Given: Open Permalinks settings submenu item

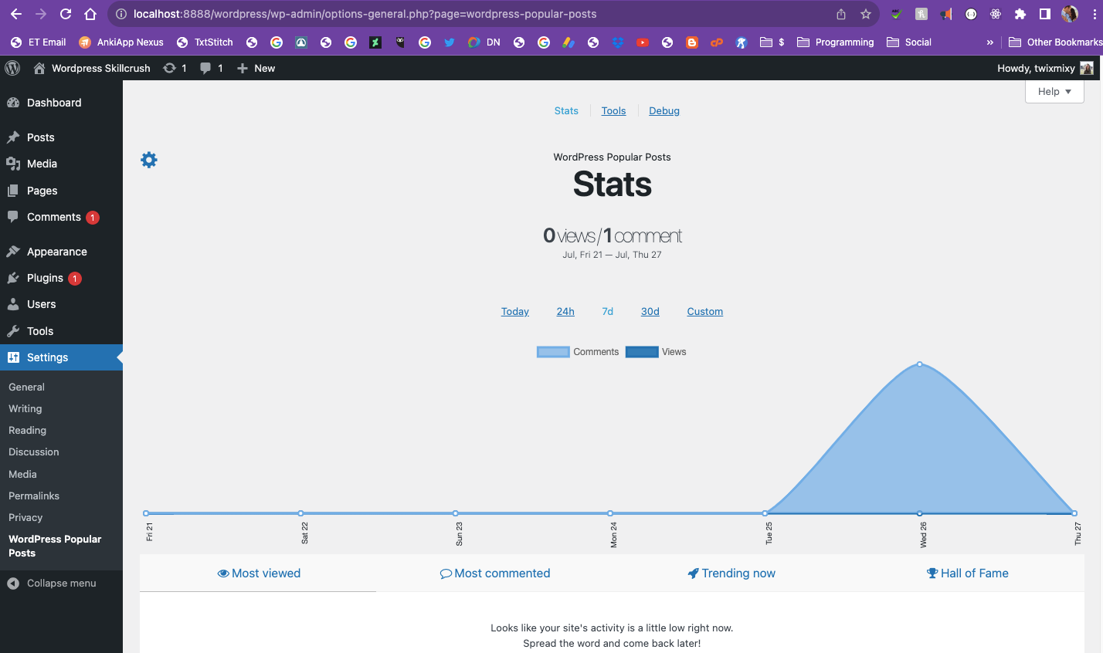Looking at the screenshot, I should pos(34,496).
